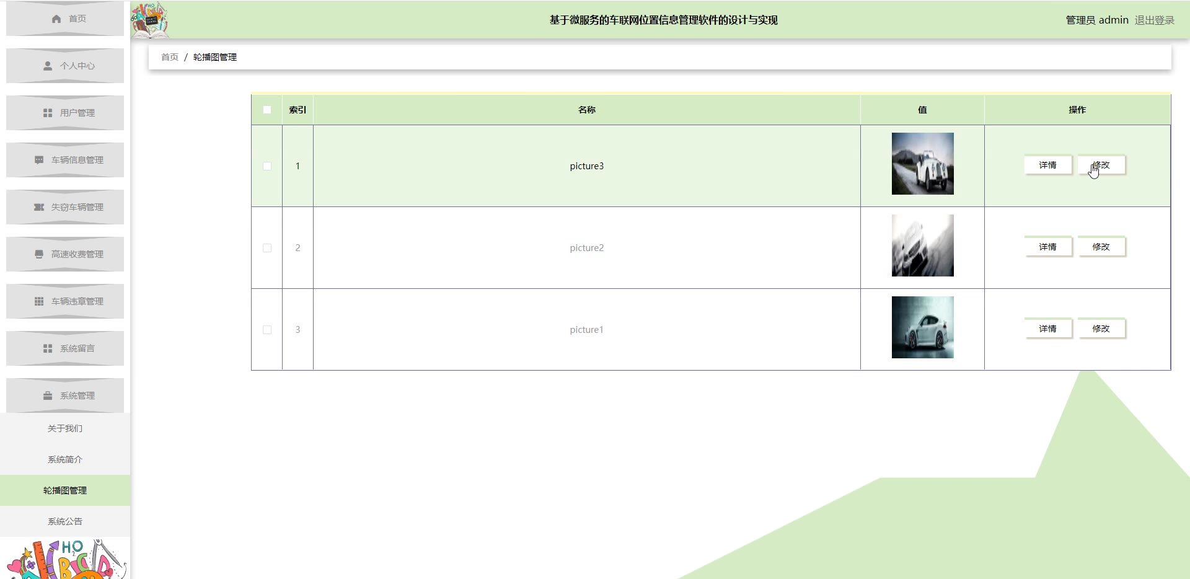Open the 个人中心 menu
This screenshot has height=579, width=1190.
(65, 66)
